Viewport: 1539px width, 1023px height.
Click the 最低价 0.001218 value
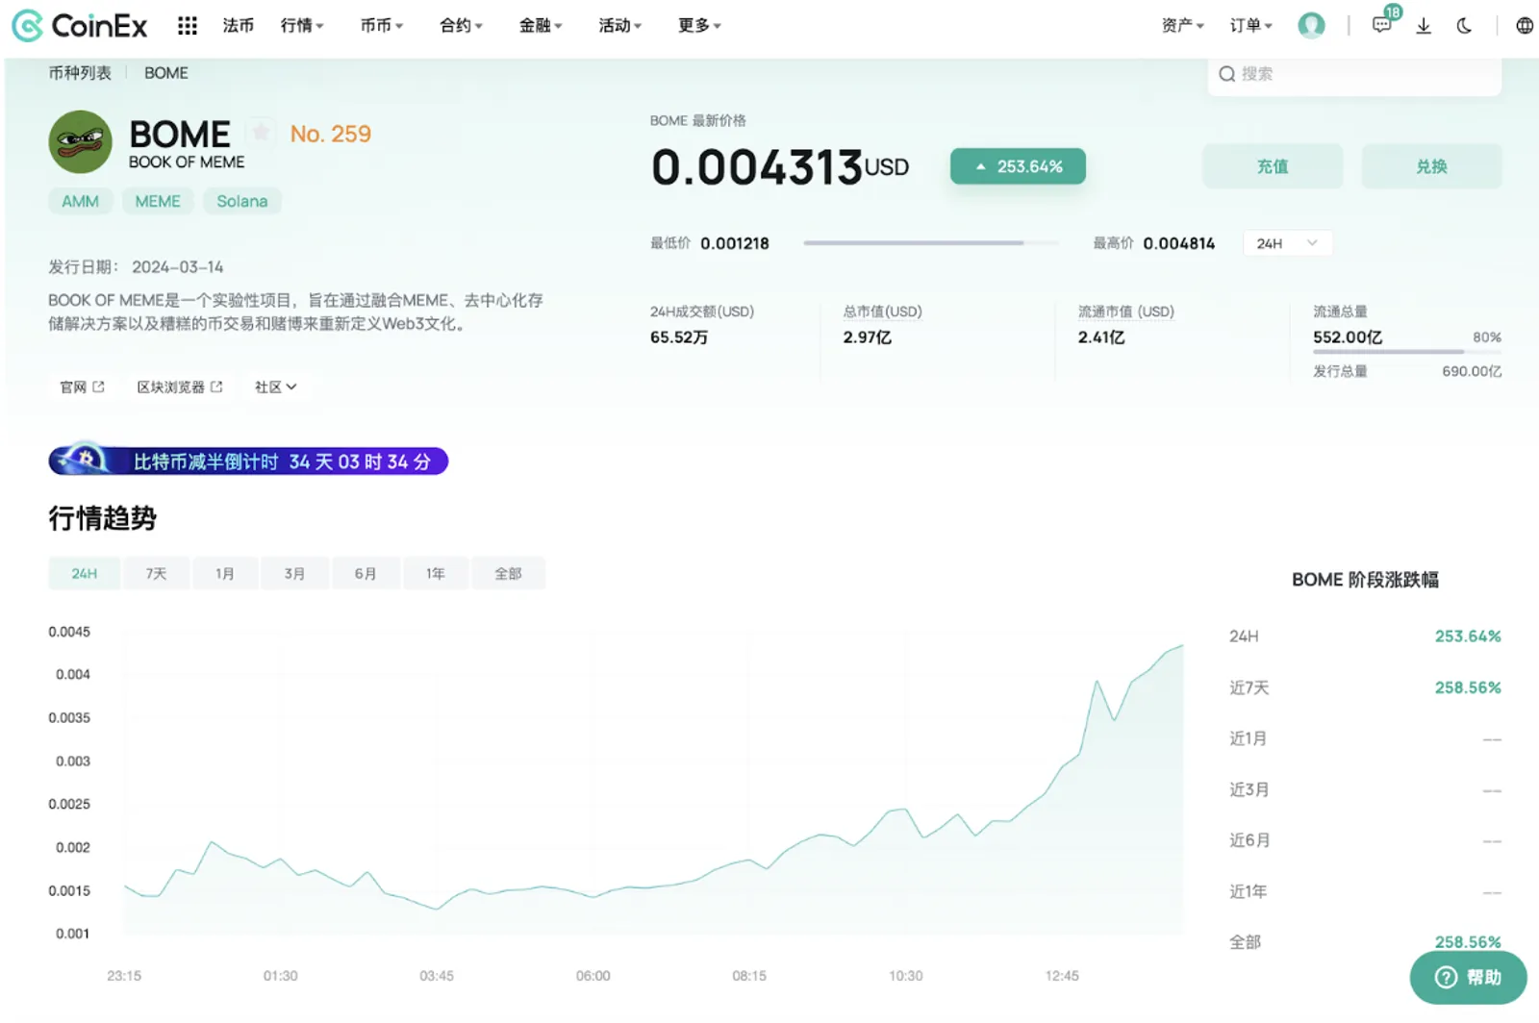click(x=735, y=243)
